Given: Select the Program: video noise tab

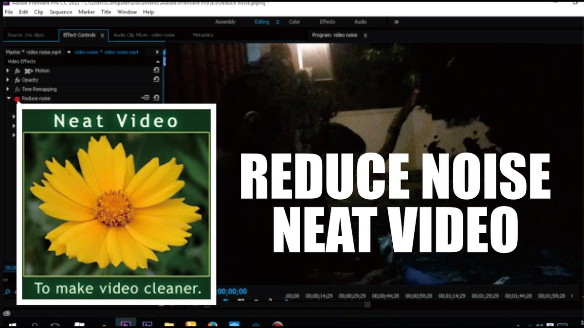Looking at the screenshot, I should click(335, 35).
